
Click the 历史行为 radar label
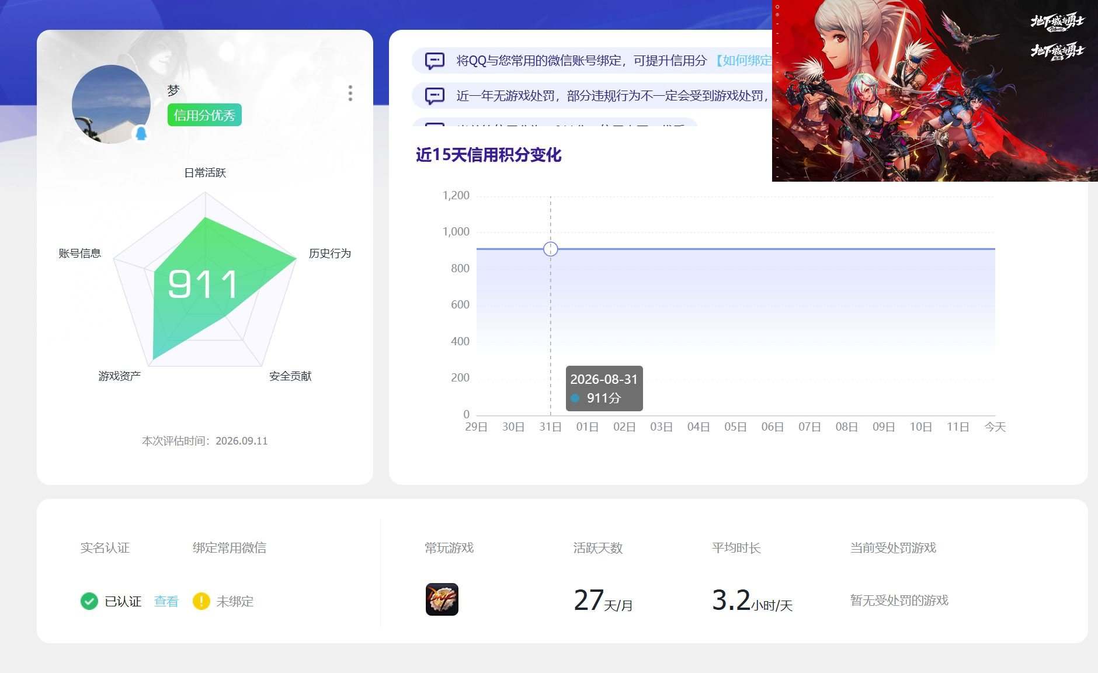coord(330,253)
